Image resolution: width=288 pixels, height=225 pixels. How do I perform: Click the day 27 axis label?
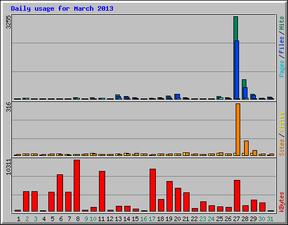(236, 219)
